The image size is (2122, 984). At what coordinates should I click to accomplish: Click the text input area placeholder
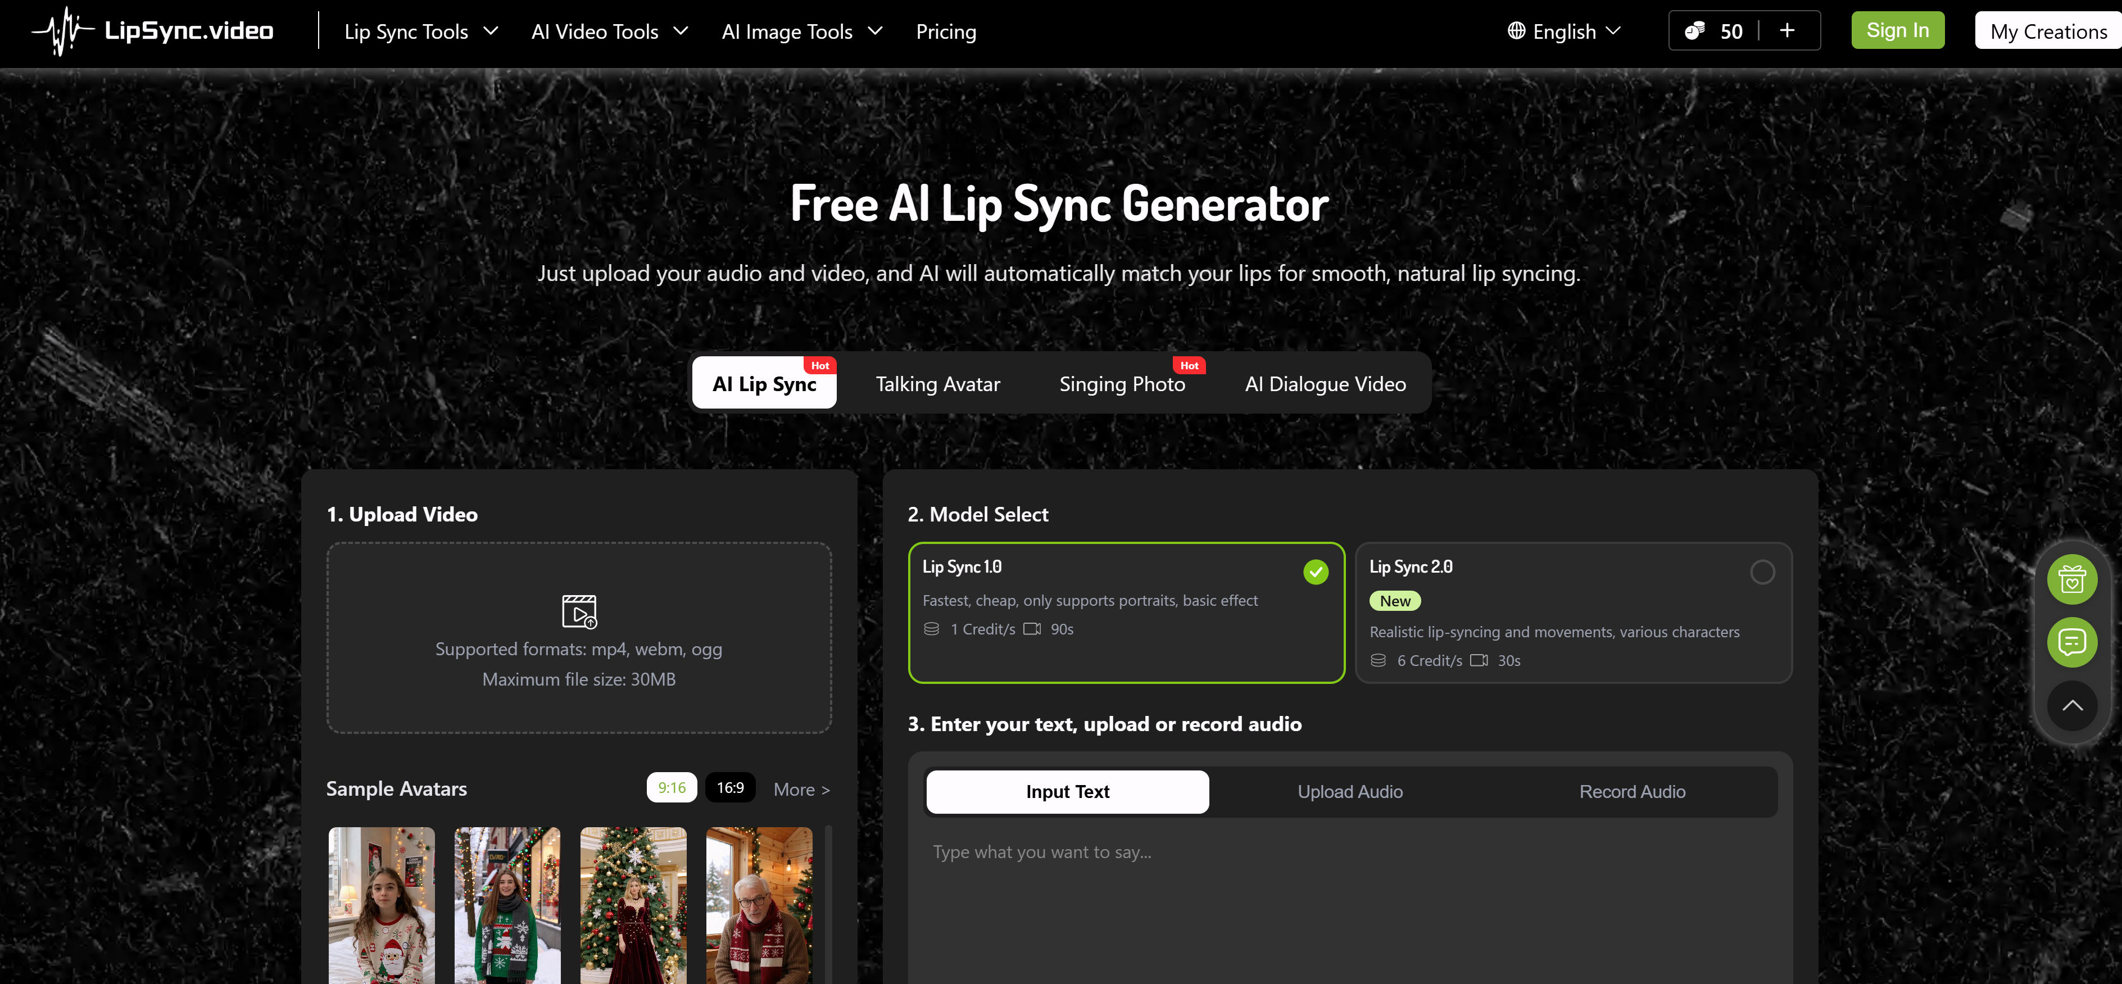[1042, 853]
